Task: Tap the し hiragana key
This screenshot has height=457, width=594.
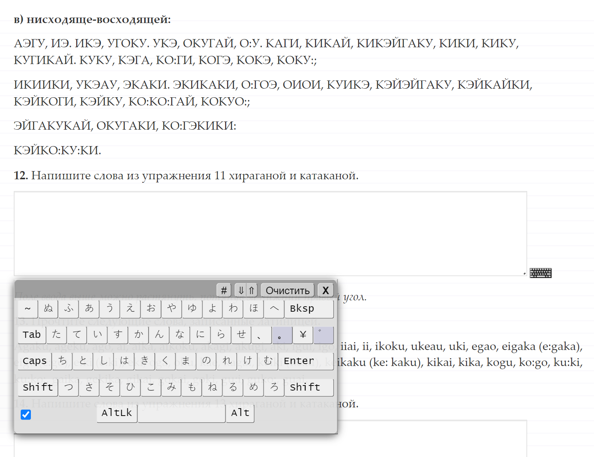Action: click(104, 361)
